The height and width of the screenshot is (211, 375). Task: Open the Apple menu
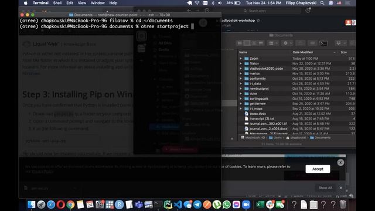(26, 3)
